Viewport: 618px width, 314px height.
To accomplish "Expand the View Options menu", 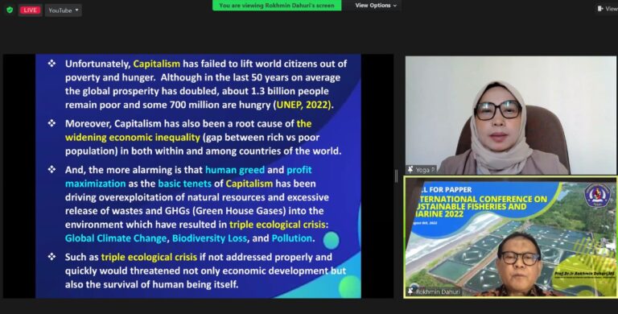I will (376, 5).
